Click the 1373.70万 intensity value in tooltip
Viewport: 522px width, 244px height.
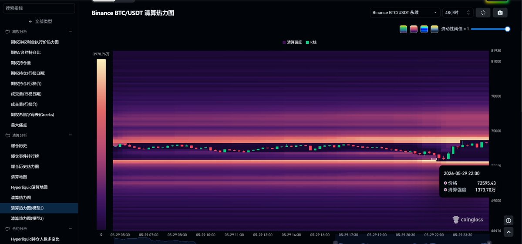(485, 190)
